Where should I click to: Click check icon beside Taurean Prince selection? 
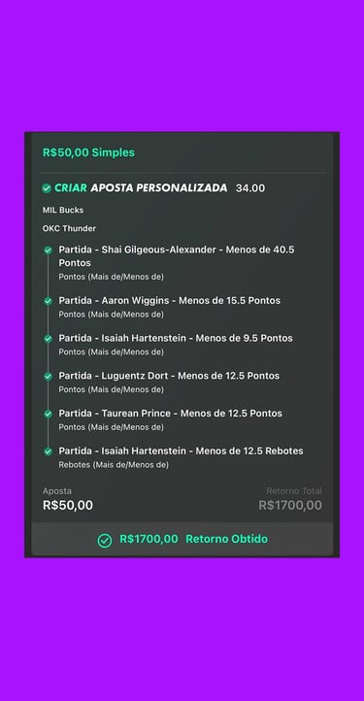pos(48,414)
